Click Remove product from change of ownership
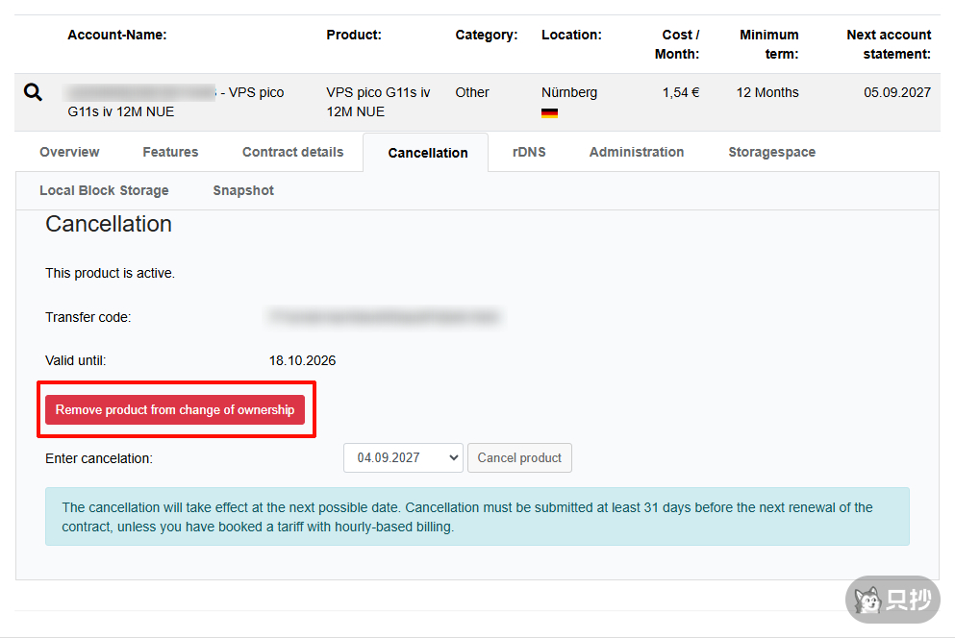This screenshot has width=955, height=638. (x=175, y=409)
